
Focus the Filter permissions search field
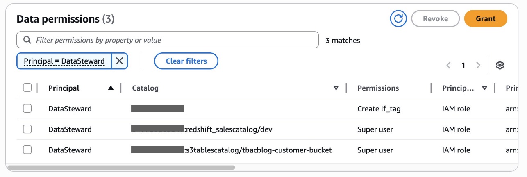pos(168,40)
